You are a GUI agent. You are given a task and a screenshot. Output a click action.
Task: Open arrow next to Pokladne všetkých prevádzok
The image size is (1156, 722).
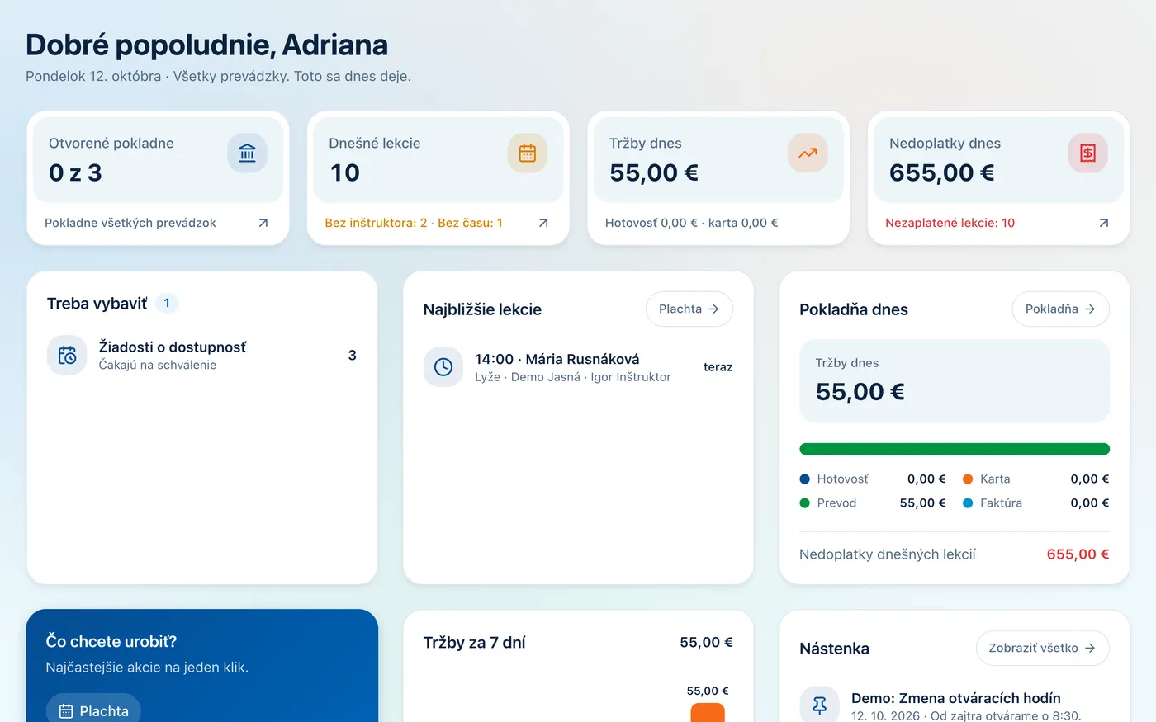[x=263, y=223]
